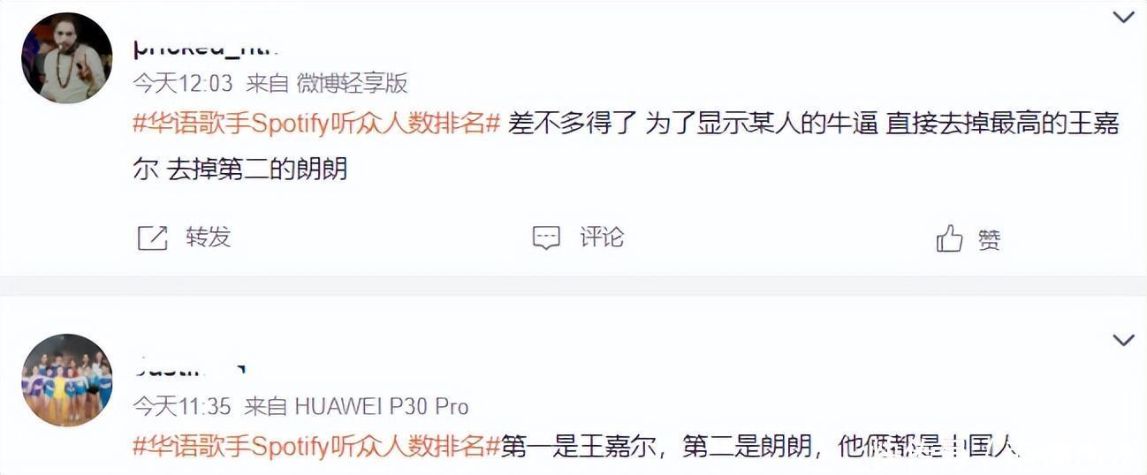Expand the chevron menu on the 12:03 post
The width and height of the screenshot is (1147, 475).
pyautogui.click(x=1123, y=18)
